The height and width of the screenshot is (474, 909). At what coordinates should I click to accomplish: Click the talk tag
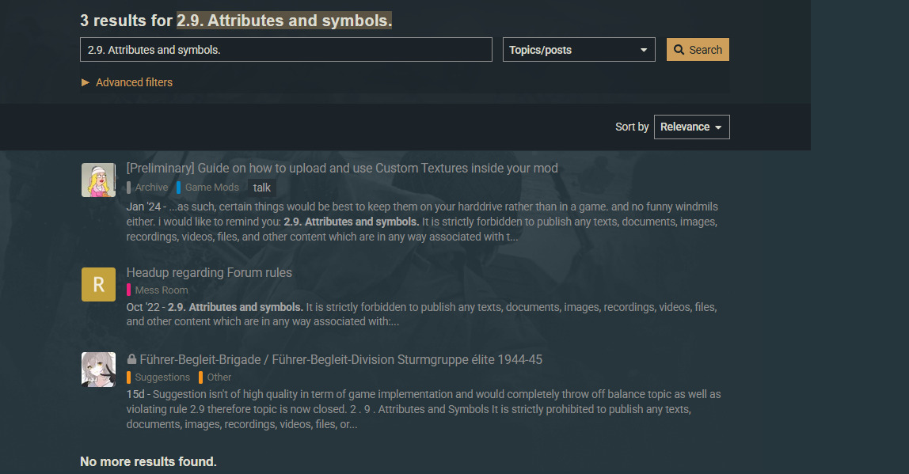[x=262, y=188]
